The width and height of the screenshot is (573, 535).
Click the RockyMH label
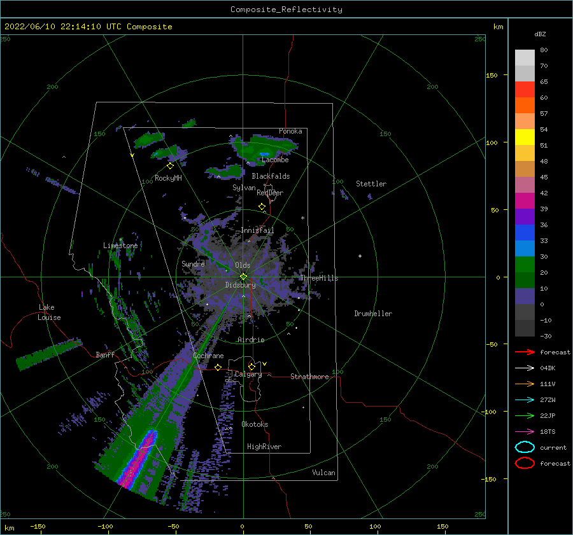click(x=168, y=179)
